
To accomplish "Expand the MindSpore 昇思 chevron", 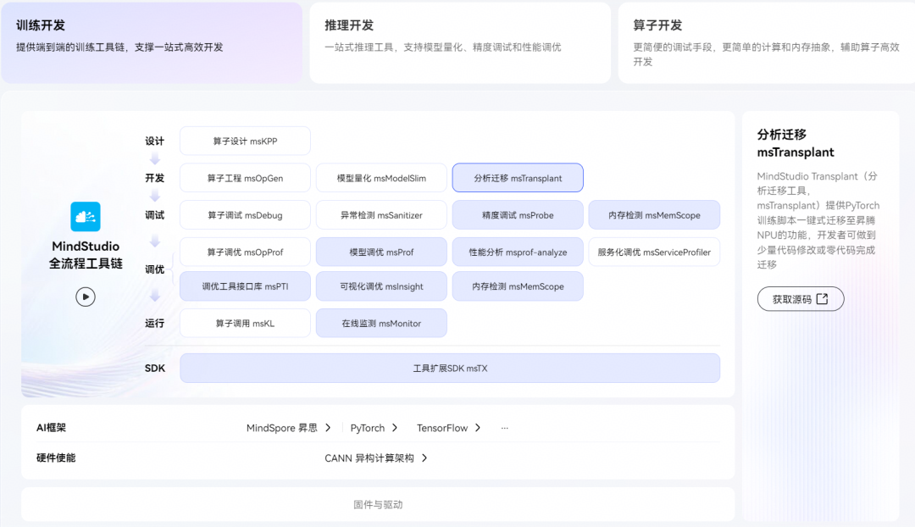I will [328, 428].
